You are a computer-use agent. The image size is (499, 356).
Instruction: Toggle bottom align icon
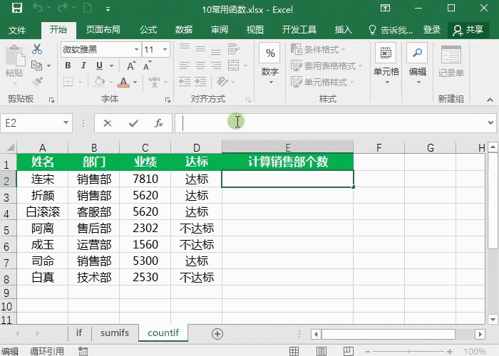216,51
